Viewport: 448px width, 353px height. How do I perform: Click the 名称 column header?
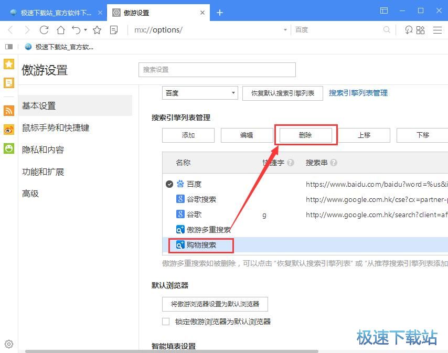183,163
